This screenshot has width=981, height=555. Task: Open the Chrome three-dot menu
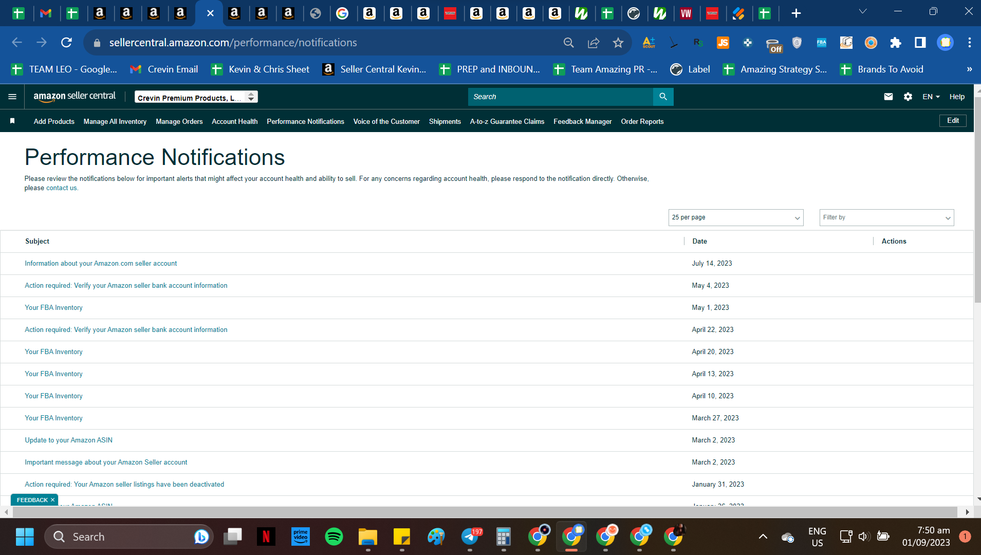click(x=969, y=43)
